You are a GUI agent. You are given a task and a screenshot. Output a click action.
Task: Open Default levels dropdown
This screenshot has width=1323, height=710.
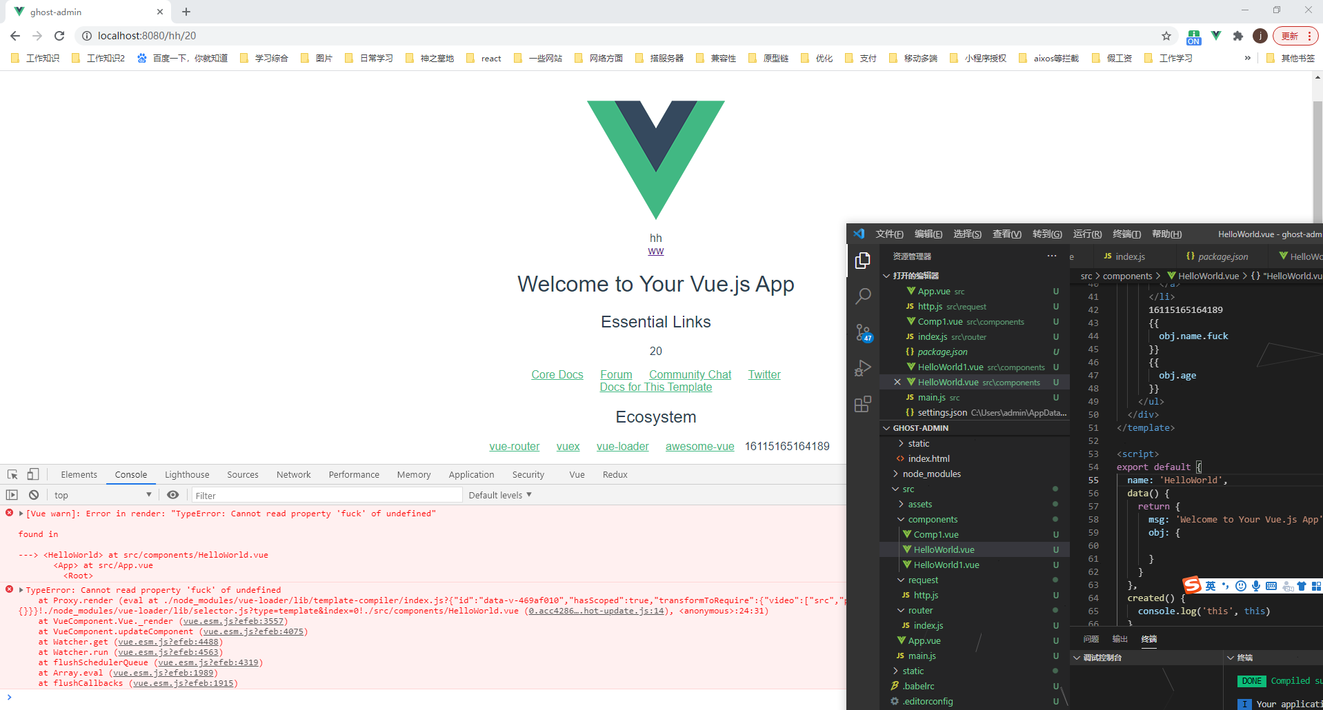[x=500, y=495]
